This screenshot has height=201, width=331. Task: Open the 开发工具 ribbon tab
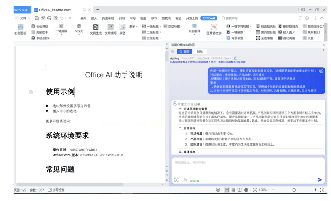[x=192, y=18]
